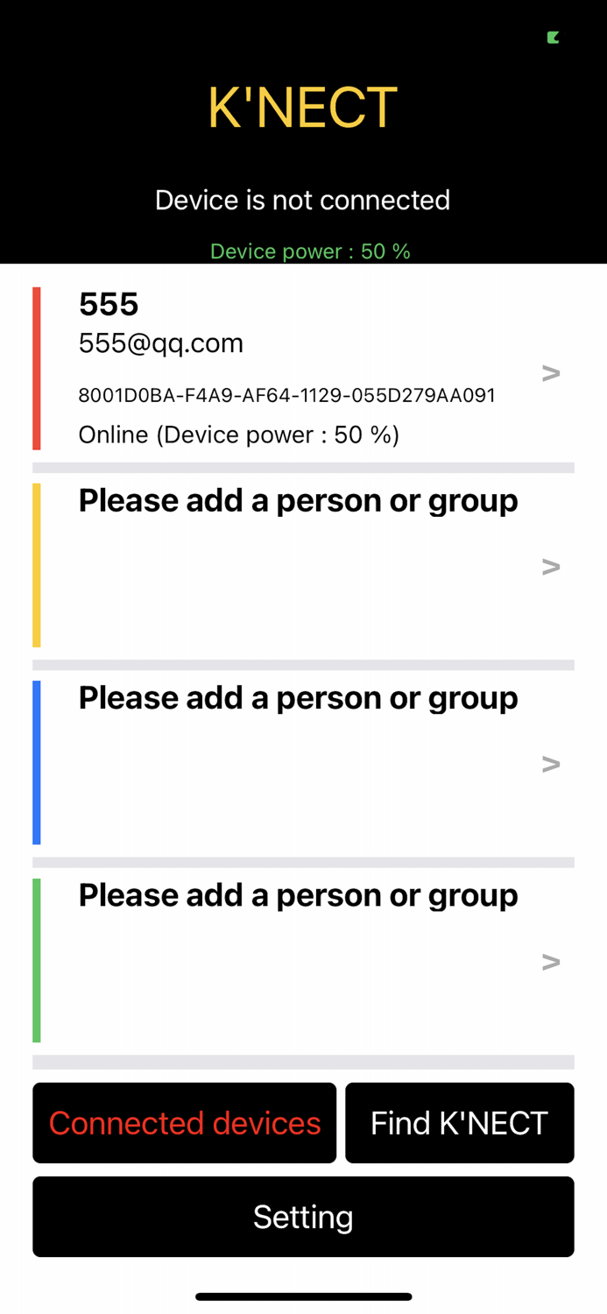Image resolution: width=607 pixels, height=1314 pixels.
Task: Tap the blue color bar
Action: point(37,762)
